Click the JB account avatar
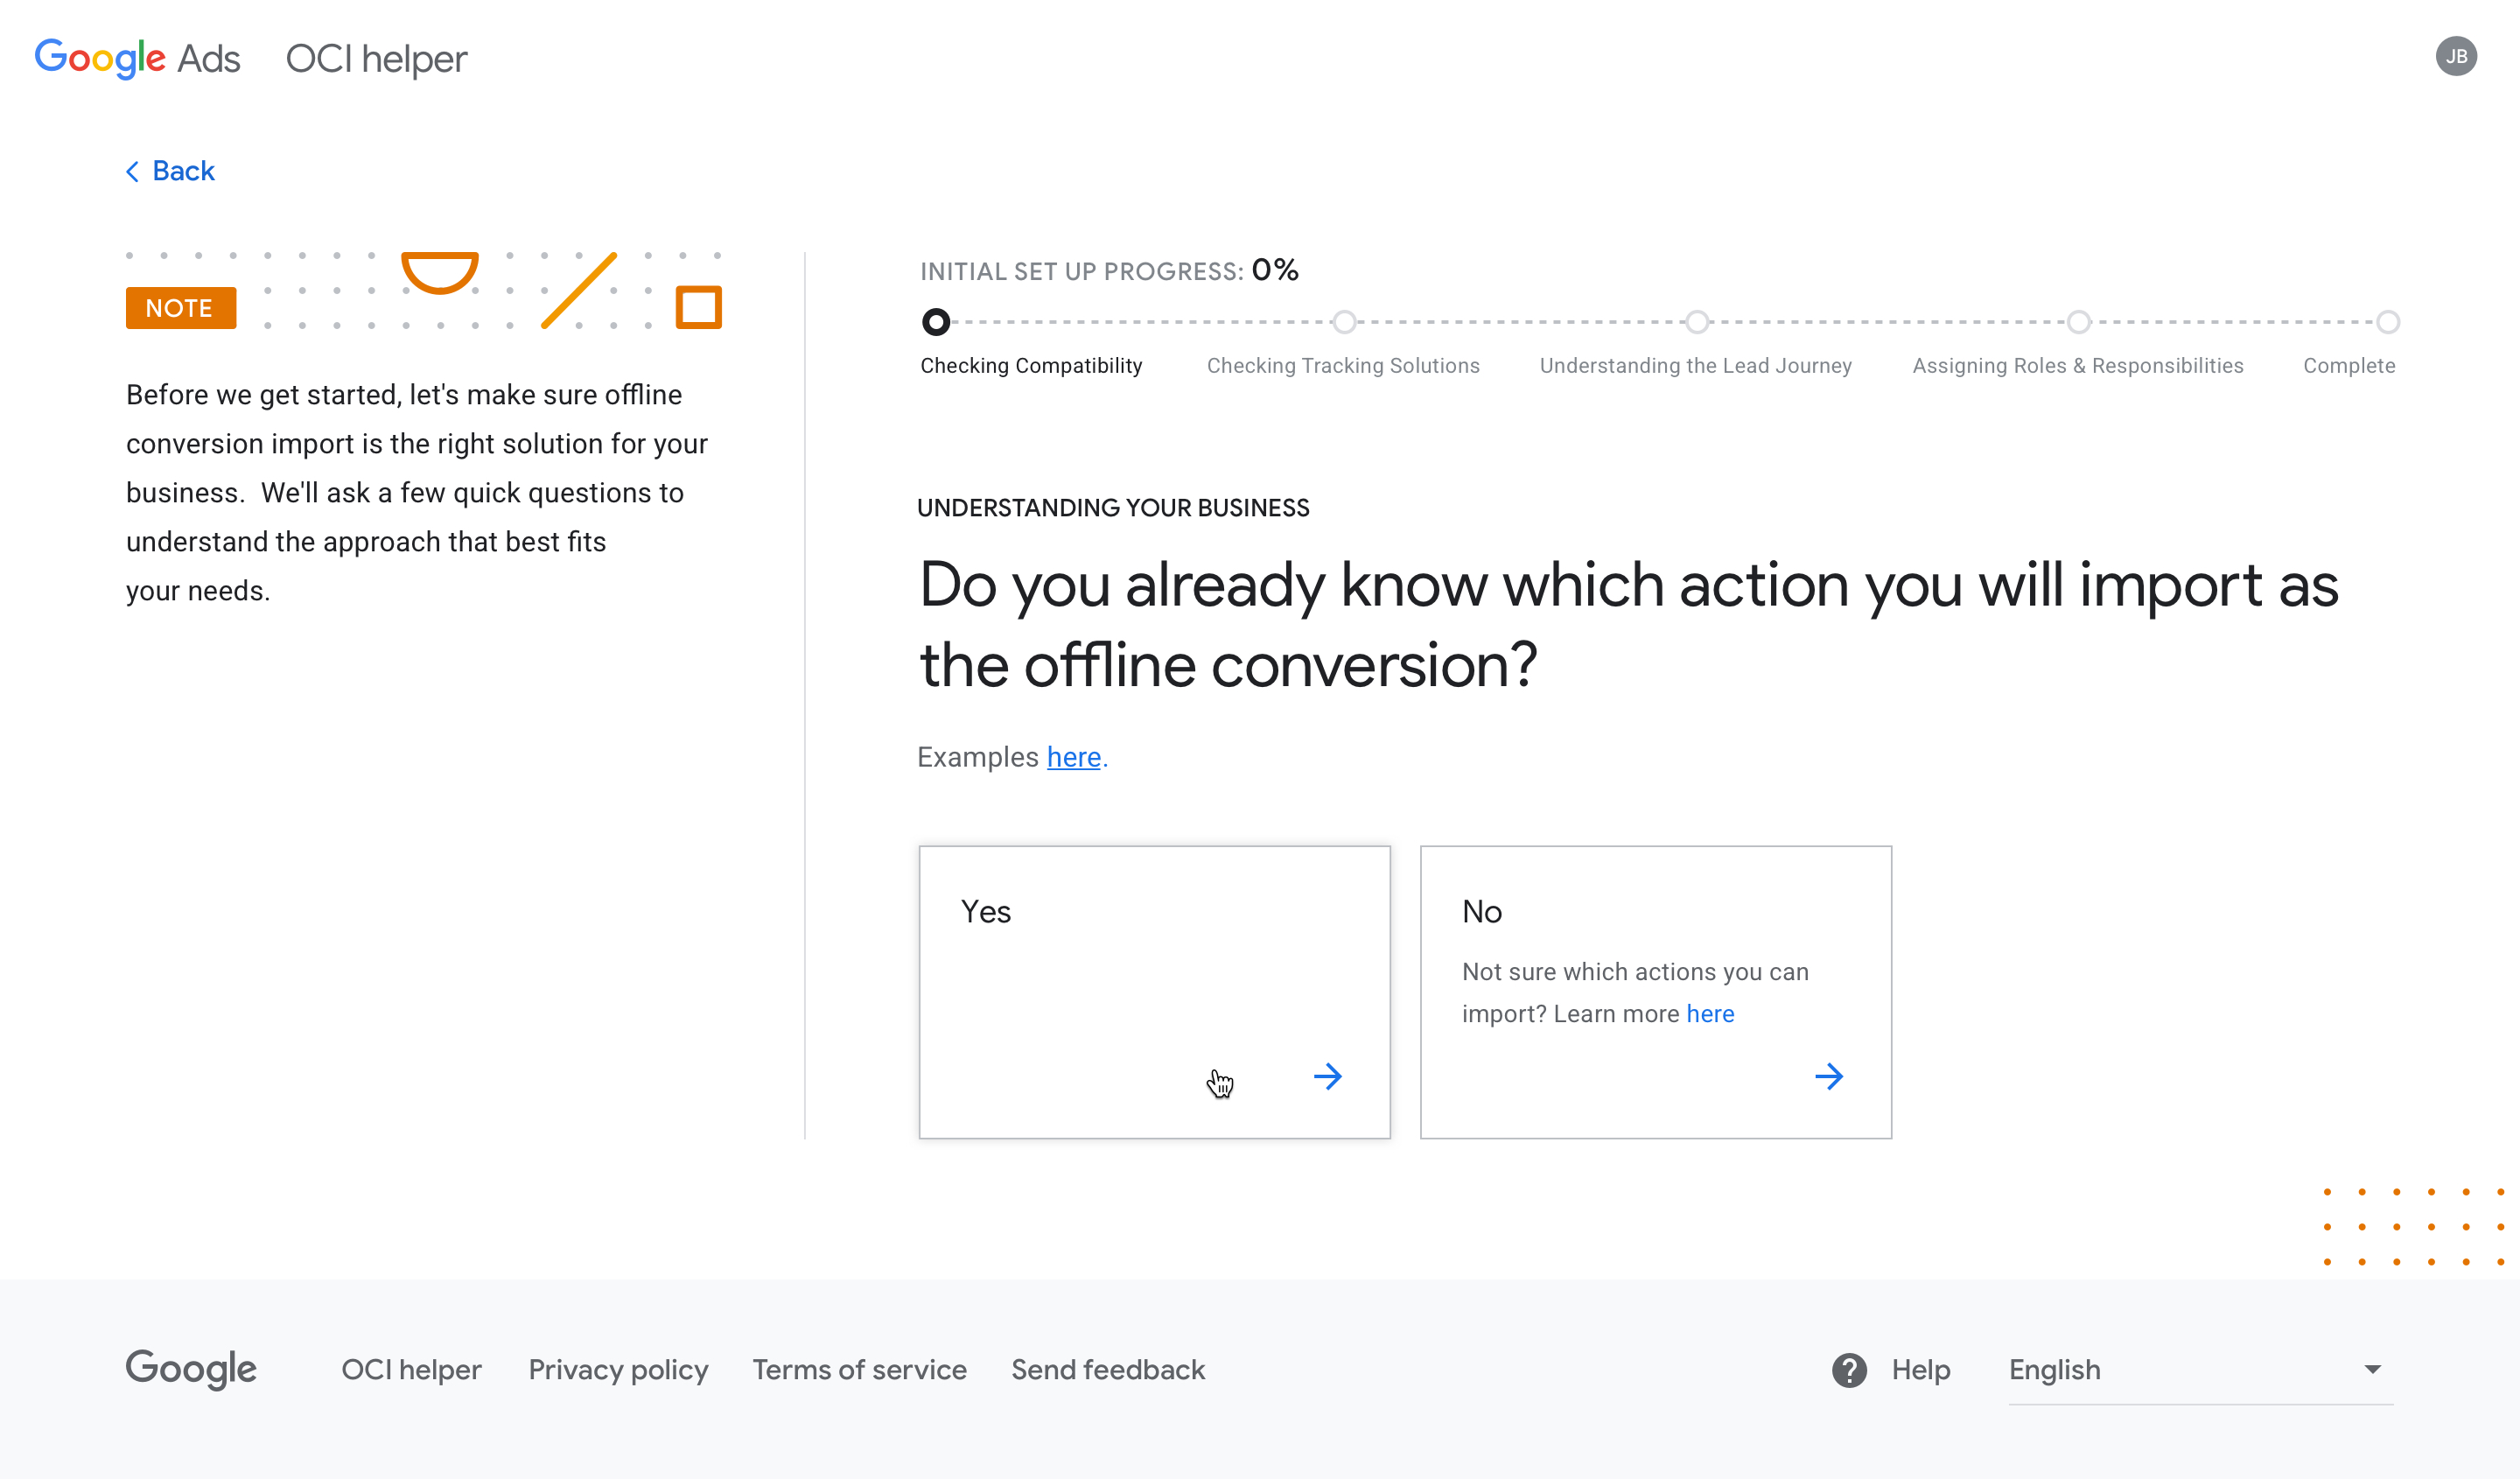This screenshot has width=2520, height=1479. point(2455,57)
